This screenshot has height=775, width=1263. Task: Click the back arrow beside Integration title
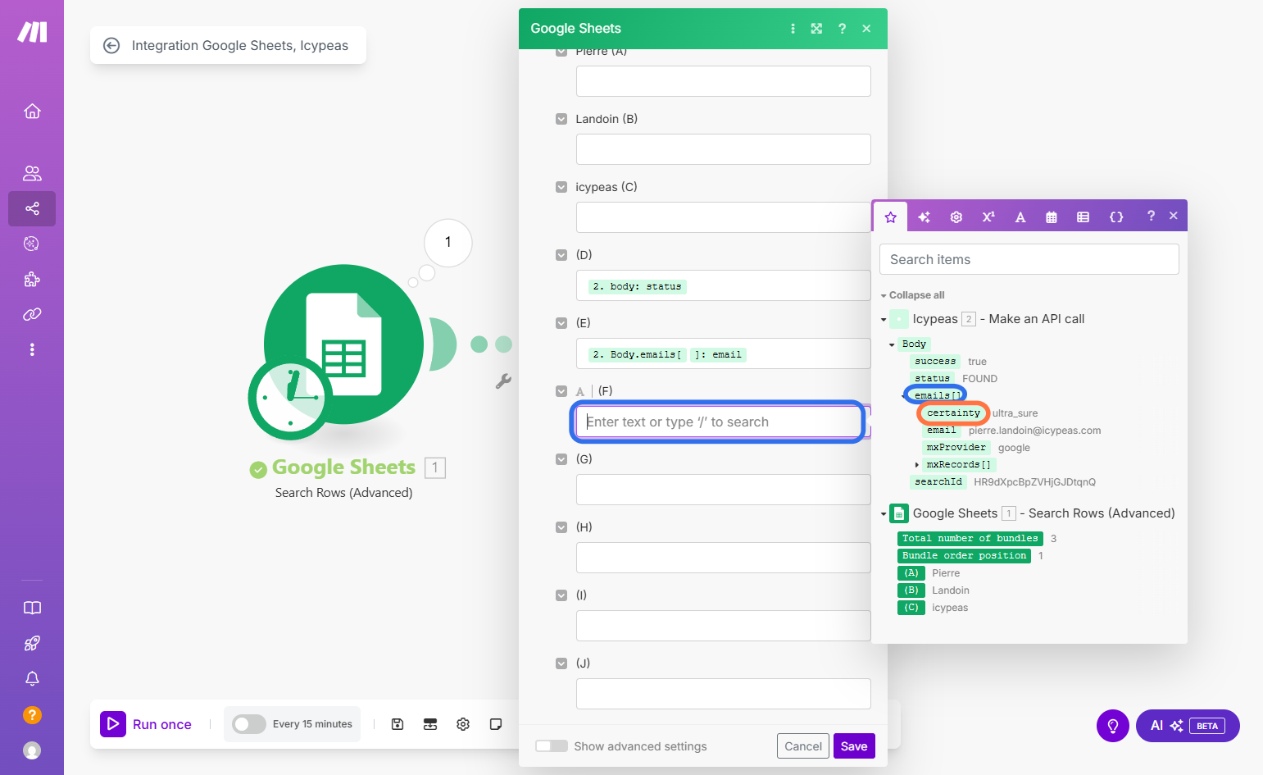point(111,45)
